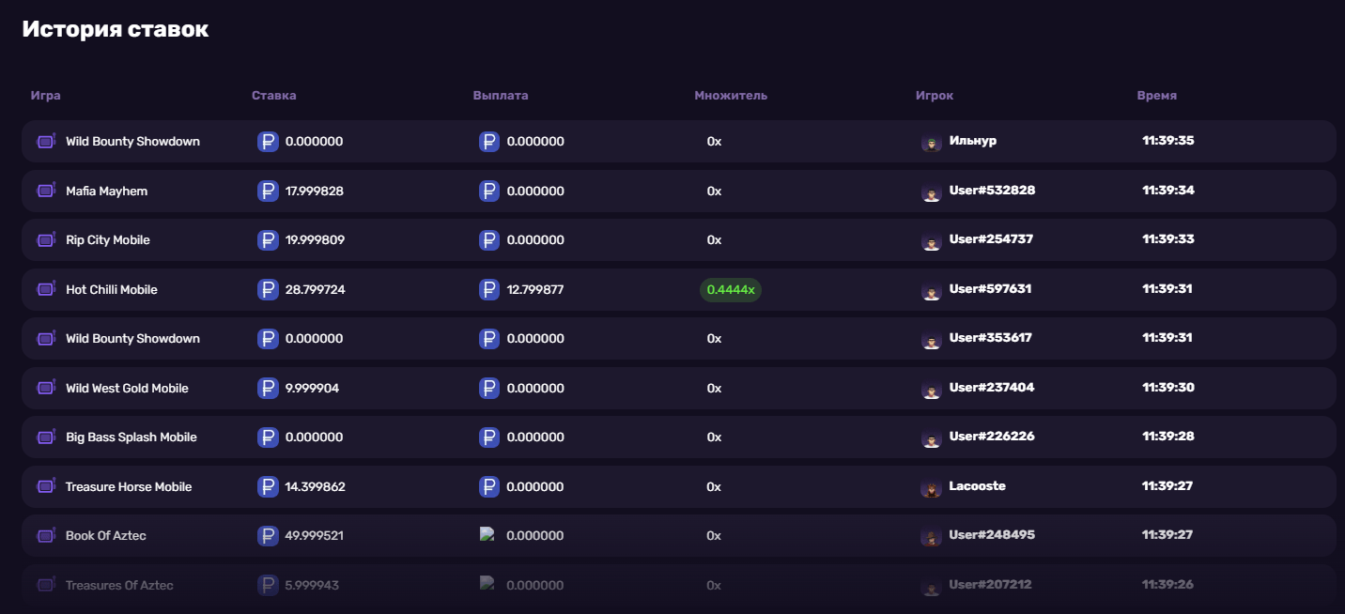This screenshot has width=1345, height=614.
Task: Click the broken payout image in Book Of Aztec row
Action: click(x=487, y=534)
